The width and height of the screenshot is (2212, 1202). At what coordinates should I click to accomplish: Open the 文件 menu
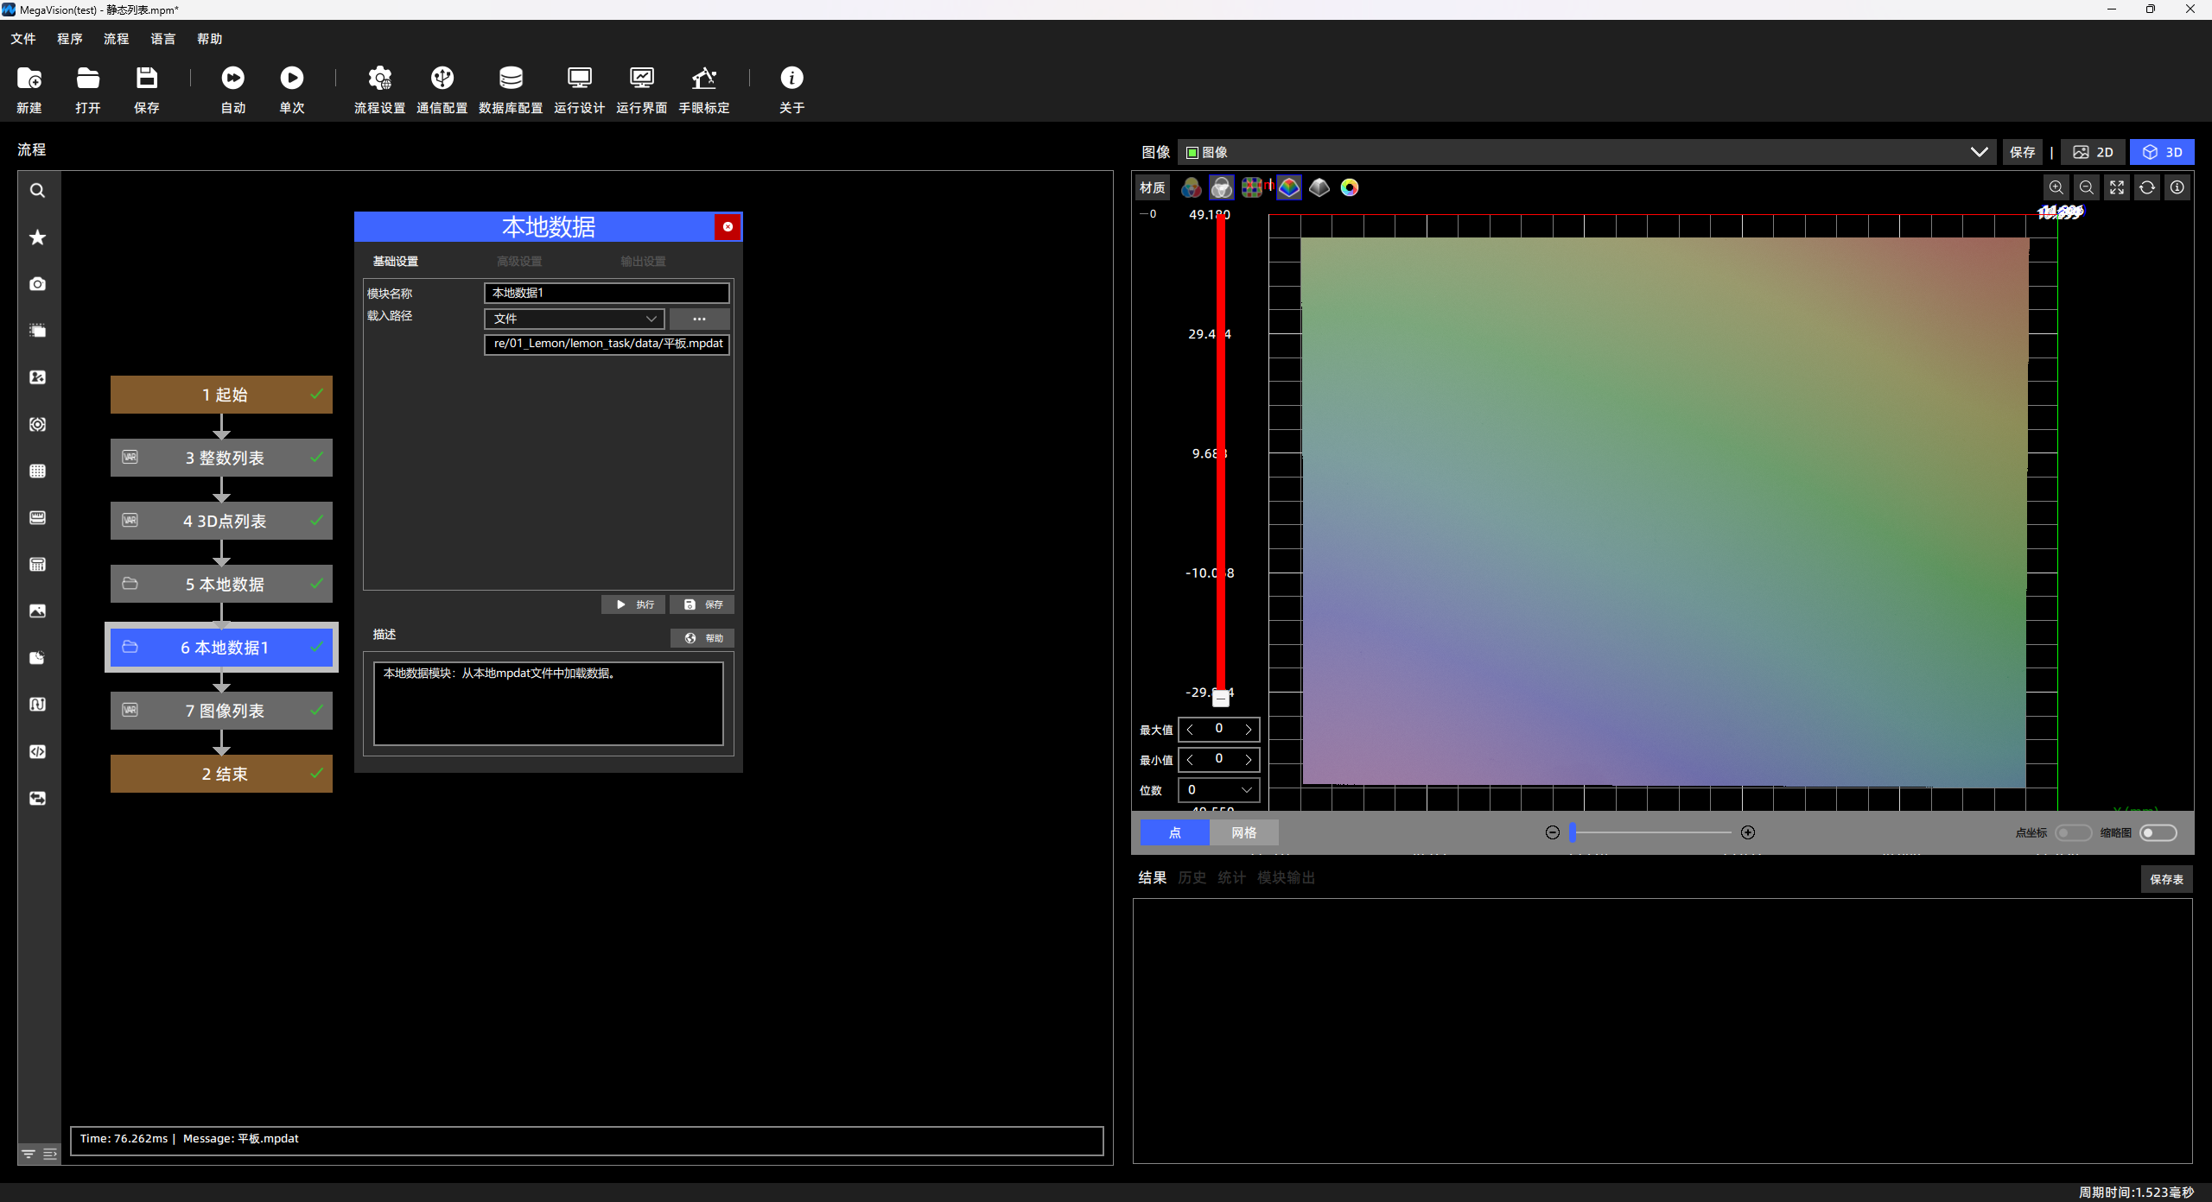[23, 39]
